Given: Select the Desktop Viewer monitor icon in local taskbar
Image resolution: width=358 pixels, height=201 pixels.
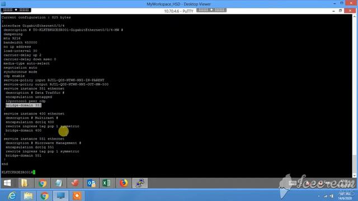Looking at the screenshot, I should (61, 196).
